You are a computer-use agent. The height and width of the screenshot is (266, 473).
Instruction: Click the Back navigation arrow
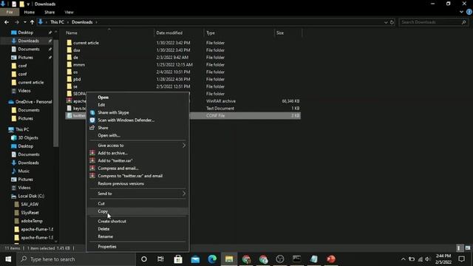click(7, 22)
